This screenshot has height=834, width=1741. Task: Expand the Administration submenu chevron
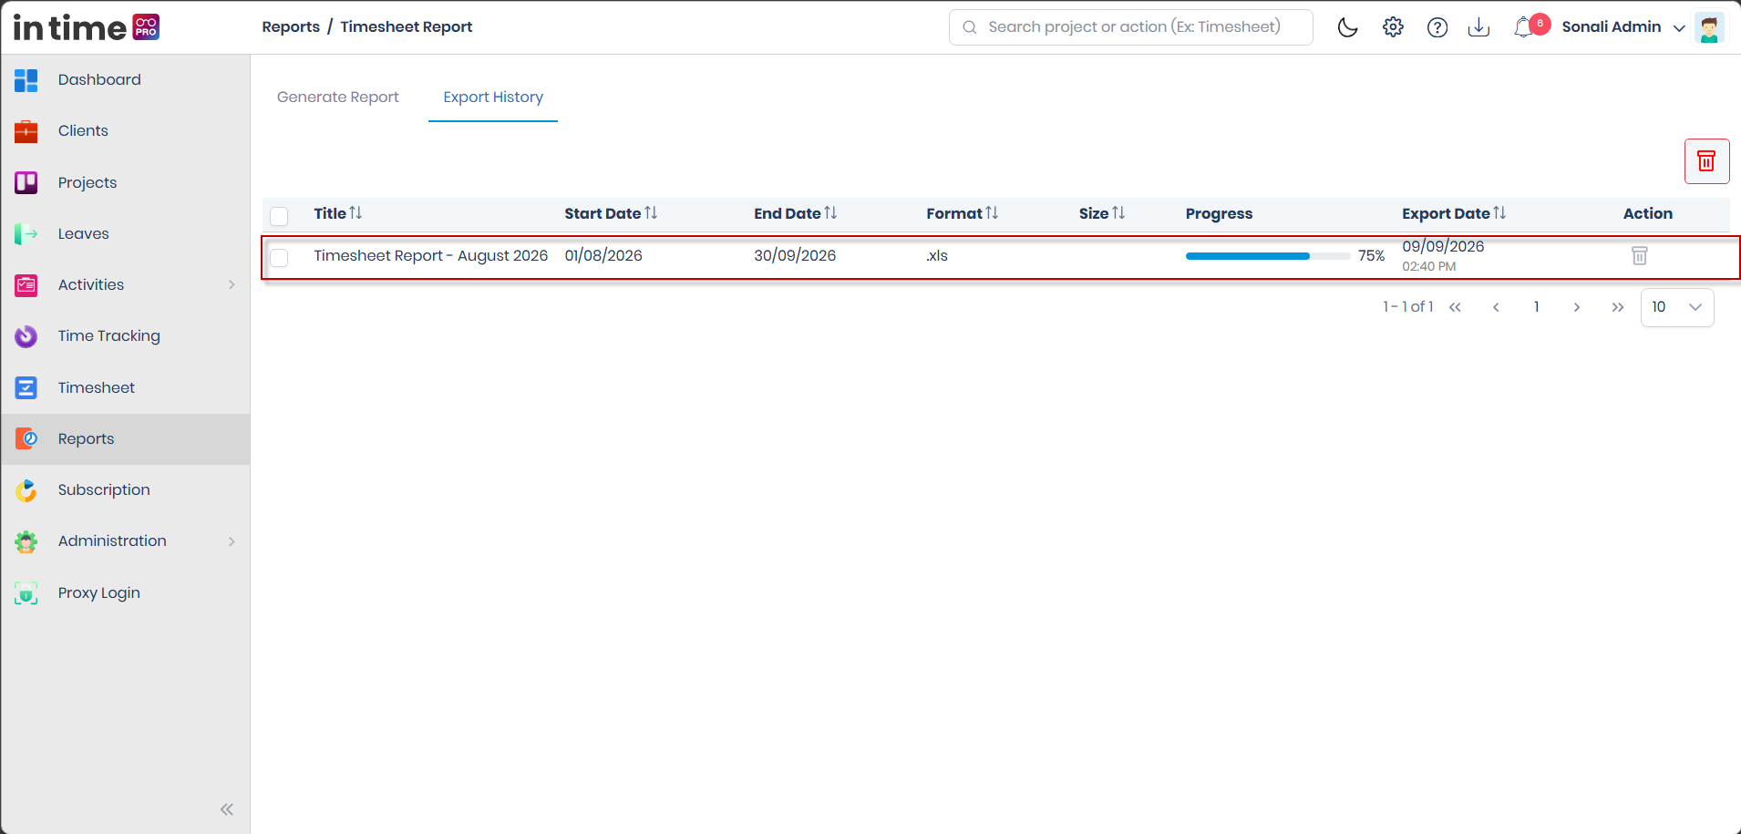pyautogui.click(x=232, y=541)
